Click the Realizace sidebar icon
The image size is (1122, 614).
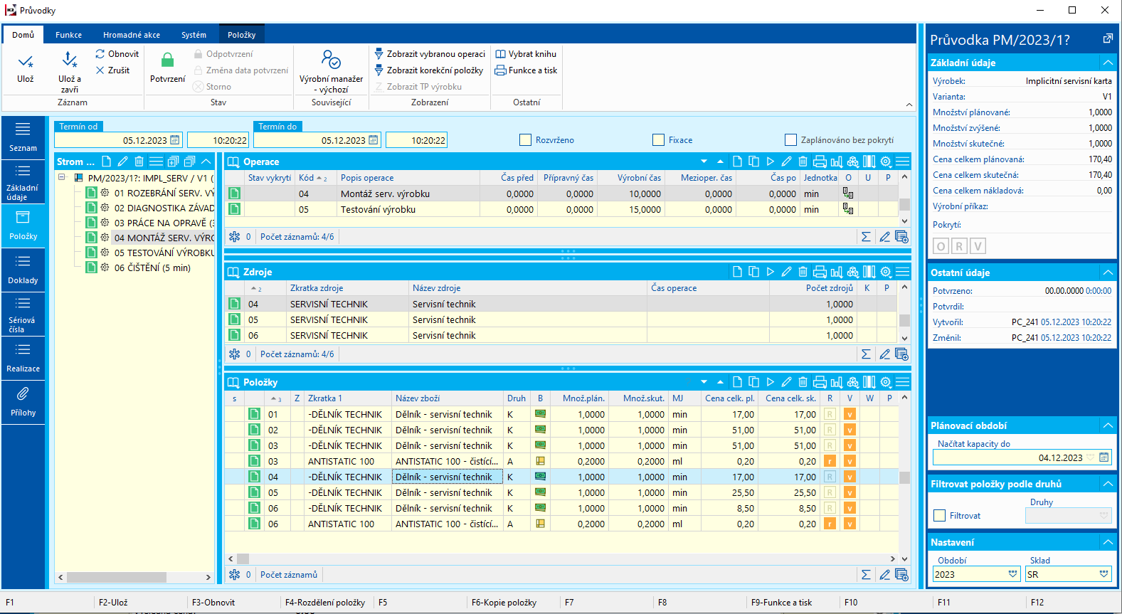click(x=23, y=358)
